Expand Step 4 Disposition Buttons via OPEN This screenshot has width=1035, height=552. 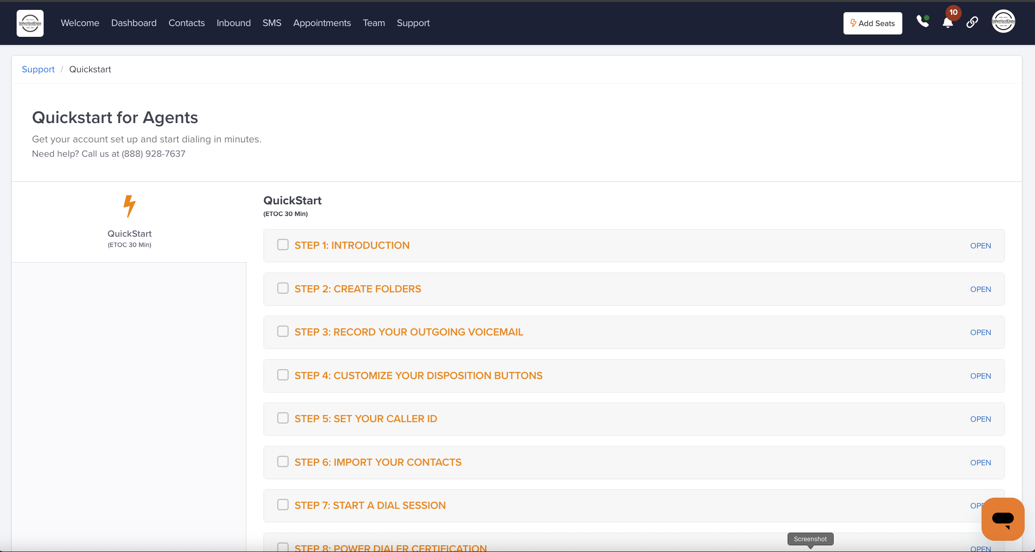980,376
